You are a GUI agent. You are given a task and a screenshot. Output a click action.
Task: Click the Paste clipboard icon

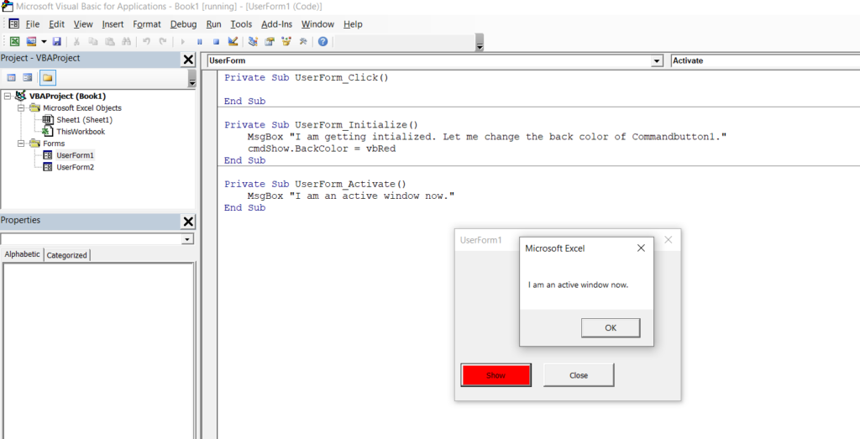pyautogui.click(x=110, y=42)
